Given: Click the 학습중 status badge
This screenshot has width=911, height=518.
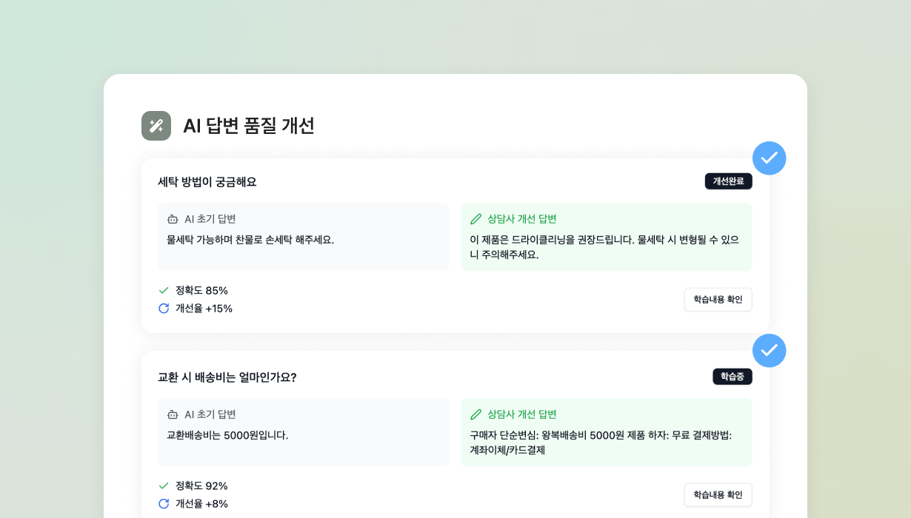Looking at the screenshot, I should (733, 377).
